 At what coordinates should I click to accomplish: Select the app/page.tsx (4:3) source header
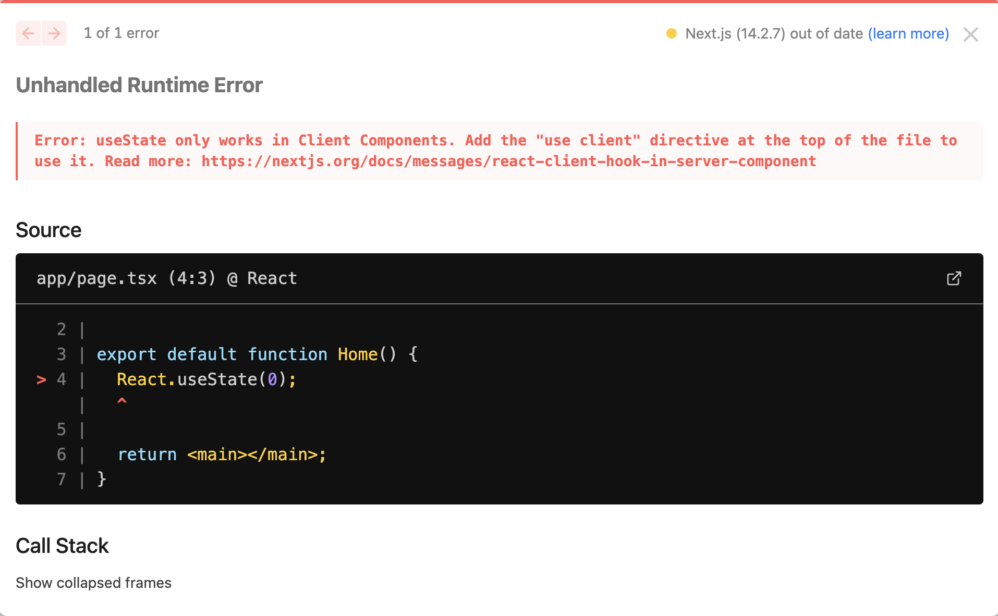click(x=166, y=278)
